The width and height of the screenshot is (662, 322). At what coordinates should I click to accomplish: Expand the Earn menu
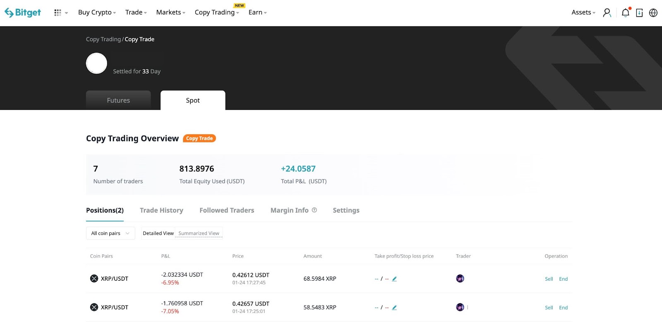coord(257,12)
